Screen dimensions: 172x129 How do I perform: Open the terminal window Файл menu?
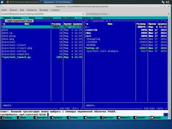click(x=4, y=10)
